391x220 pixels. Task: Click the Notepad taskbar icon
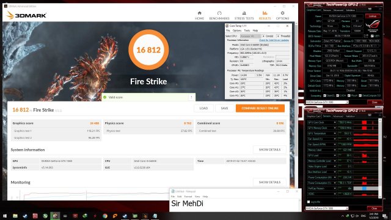point(155,216)
